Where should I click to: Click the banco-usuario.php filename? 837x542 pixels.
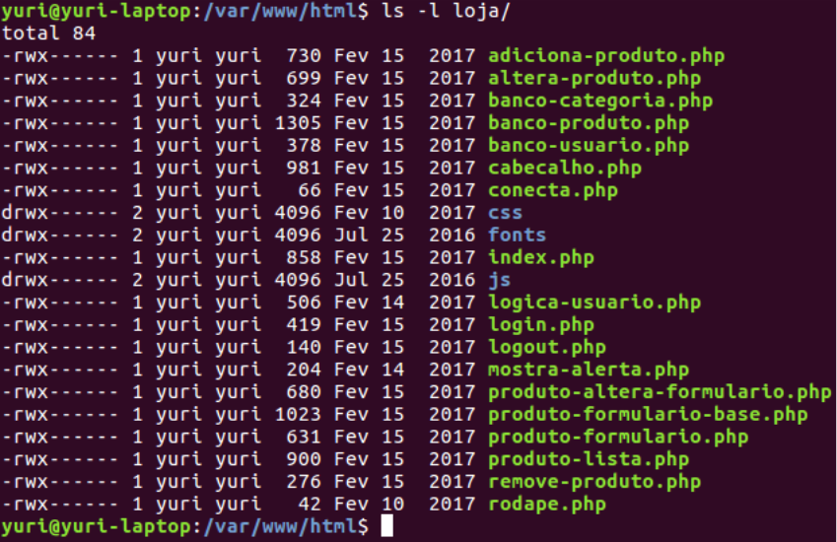(588, 146)
